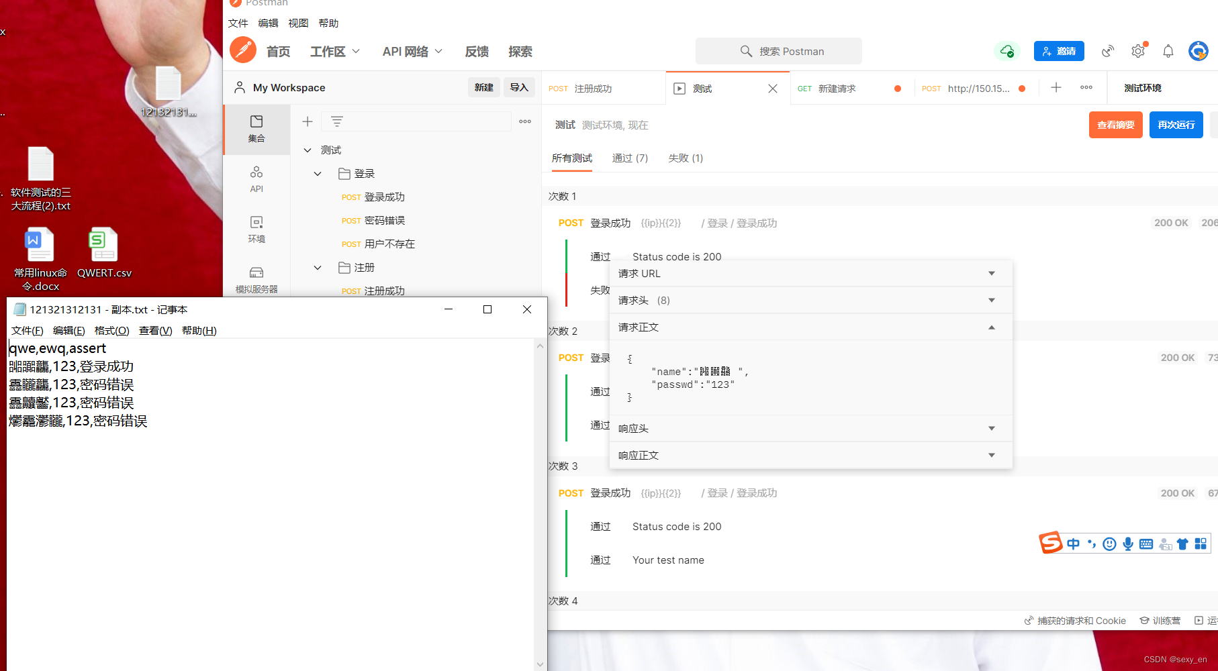Viewport: 1218px width, 671px height.
Task: Expand the 请求头 (8) section
Action: click(x=810, y=301)
